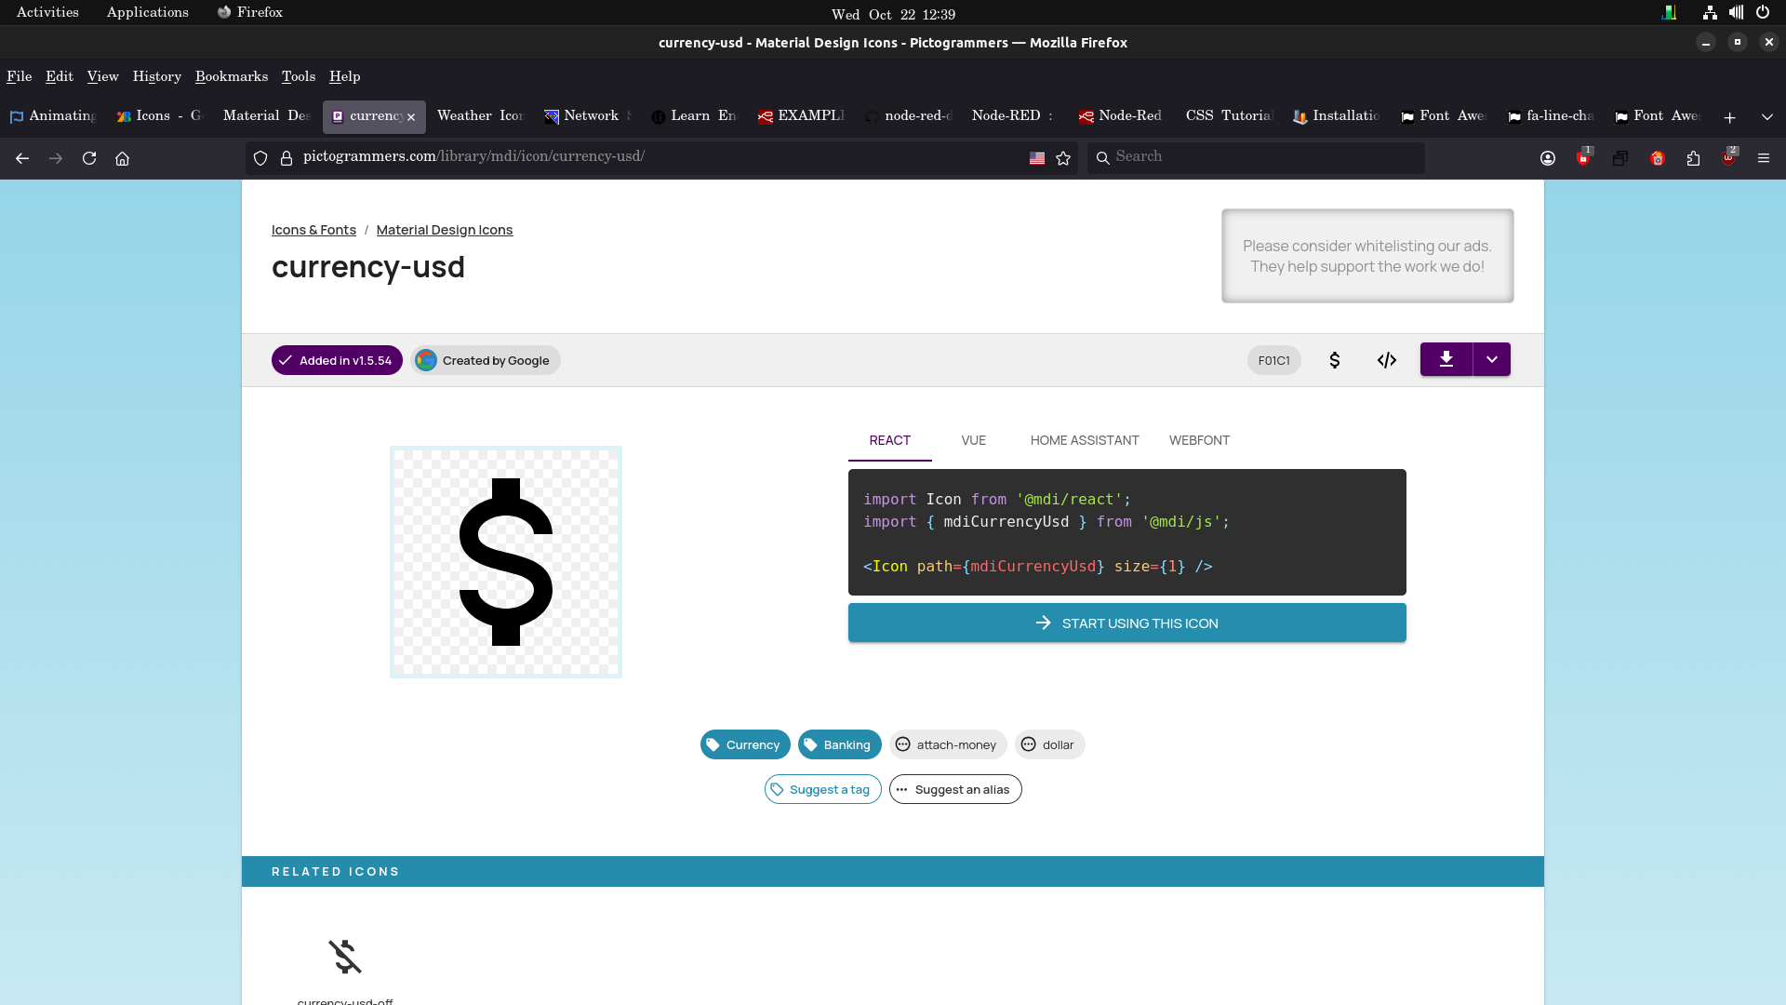The image size is (1786, 1005).
Task: Copy the F01C1 codepoint chip
Action: click(1273, 360)
